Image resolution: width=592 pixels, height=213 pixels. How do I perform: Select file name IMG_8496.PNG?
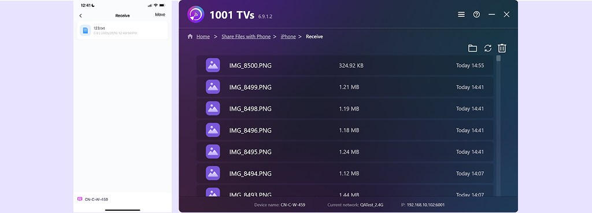[x=250, y=130]
